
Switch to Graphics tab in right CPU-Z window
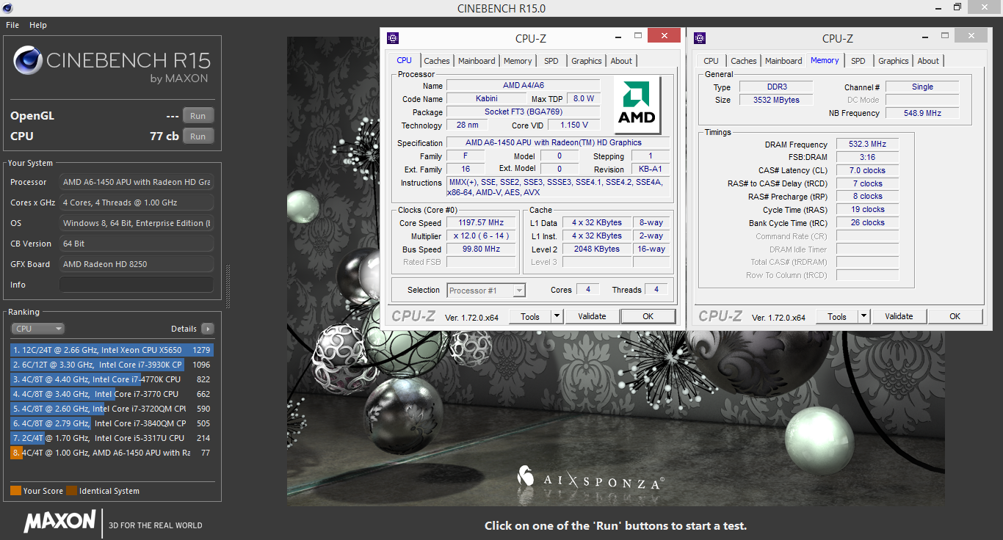(x=894, y=61)
